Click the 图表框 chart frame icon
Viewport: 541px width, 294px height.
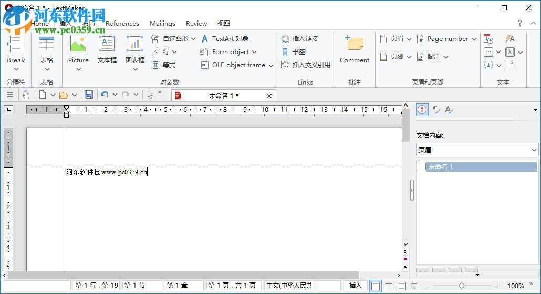coord(135,45)
